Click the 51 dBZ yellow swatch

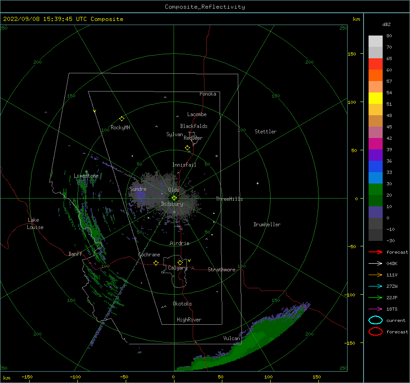[x=375, y=98]
